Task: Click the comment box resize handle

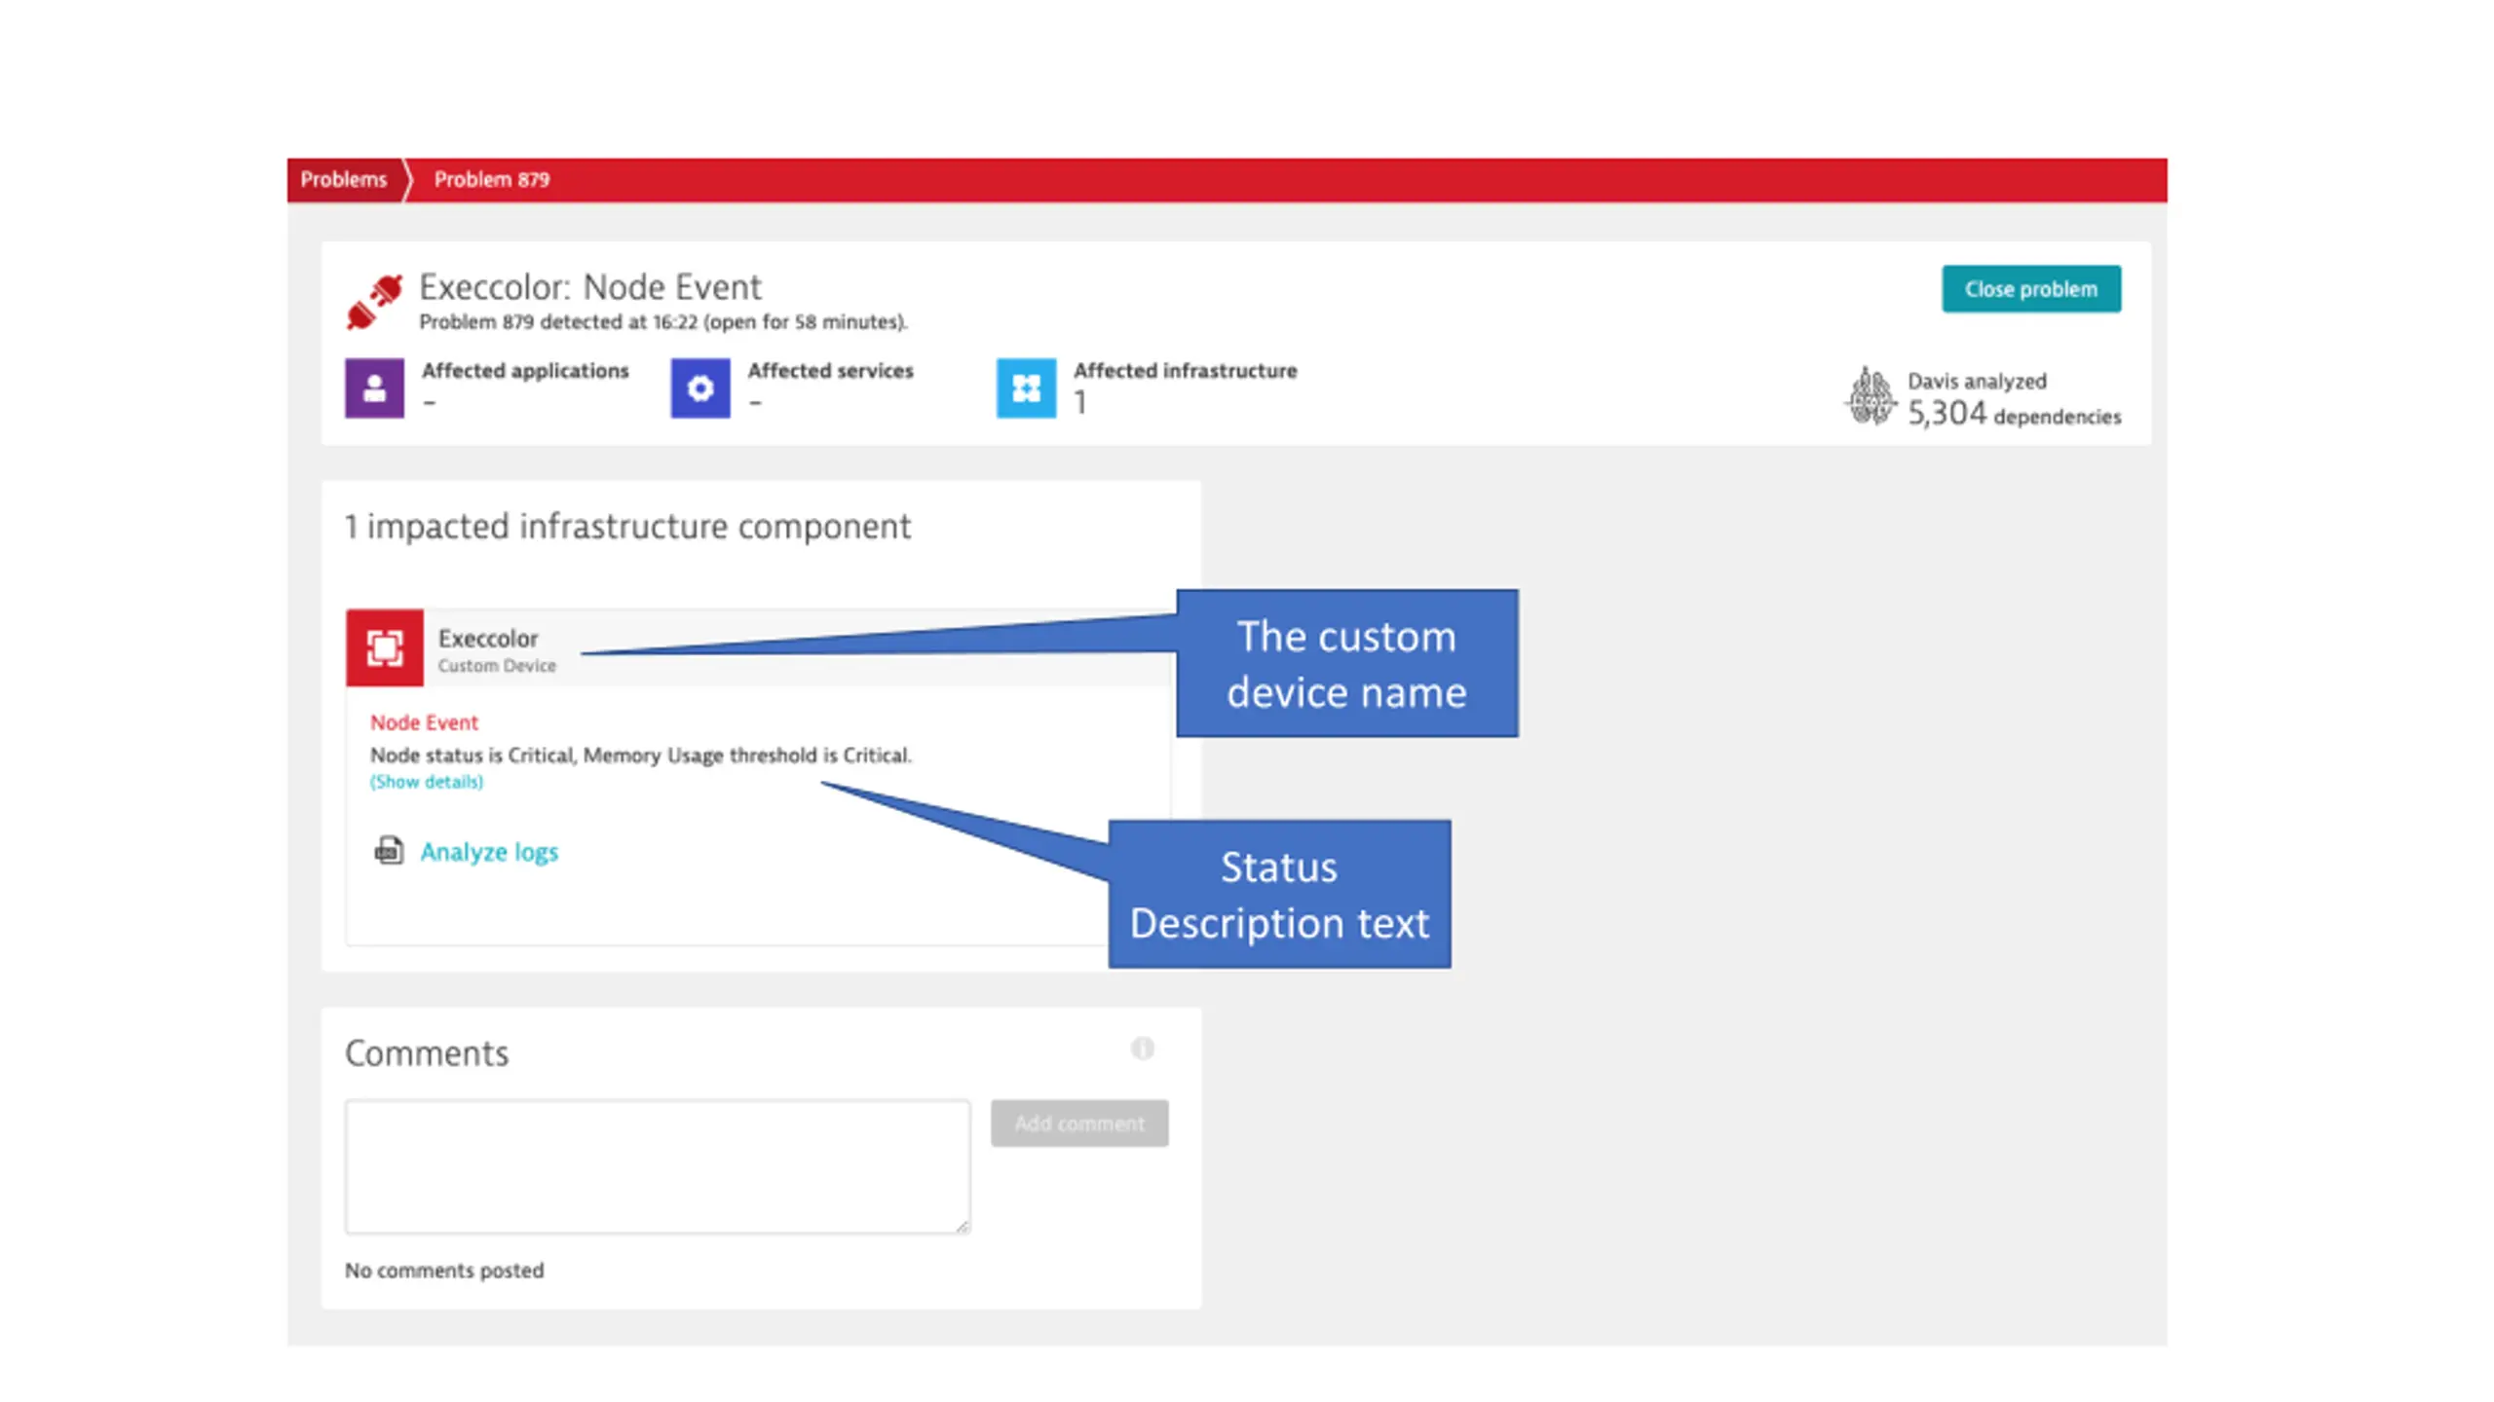Action: (962, 1226)
